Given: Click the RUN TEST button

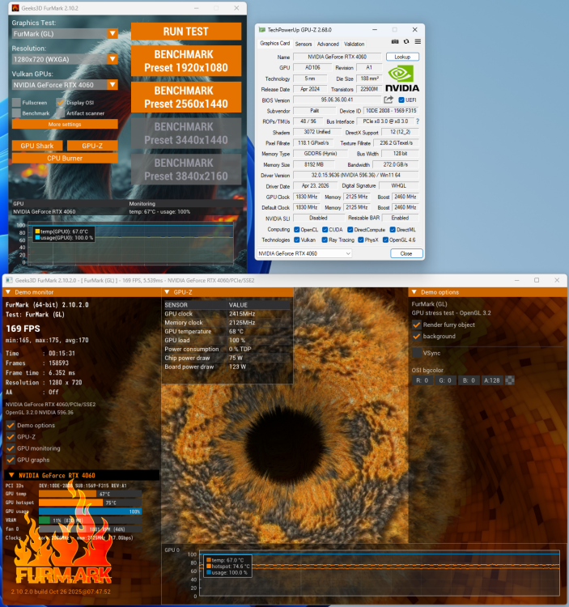Looking at the screenshot, I should coord(186,32).
